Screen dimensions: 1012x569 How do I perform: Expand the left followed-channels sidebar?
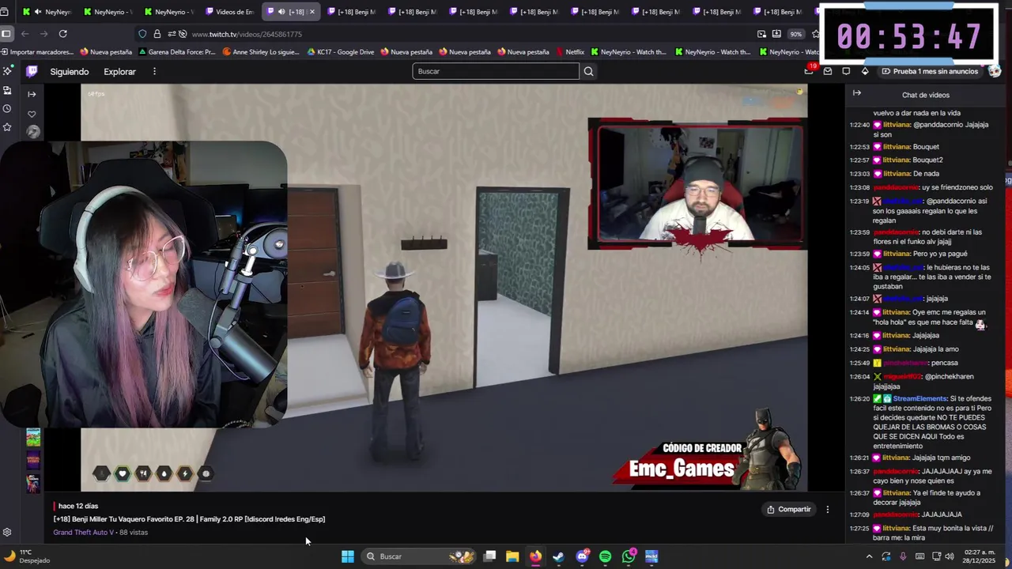pos(32,94)
